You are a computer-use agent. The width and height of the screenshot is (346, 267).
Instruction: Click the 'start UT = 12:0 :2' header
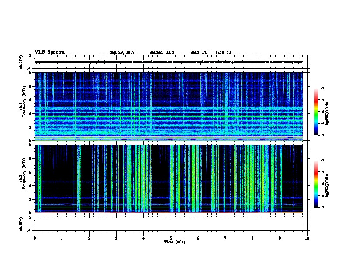point(211,52)
